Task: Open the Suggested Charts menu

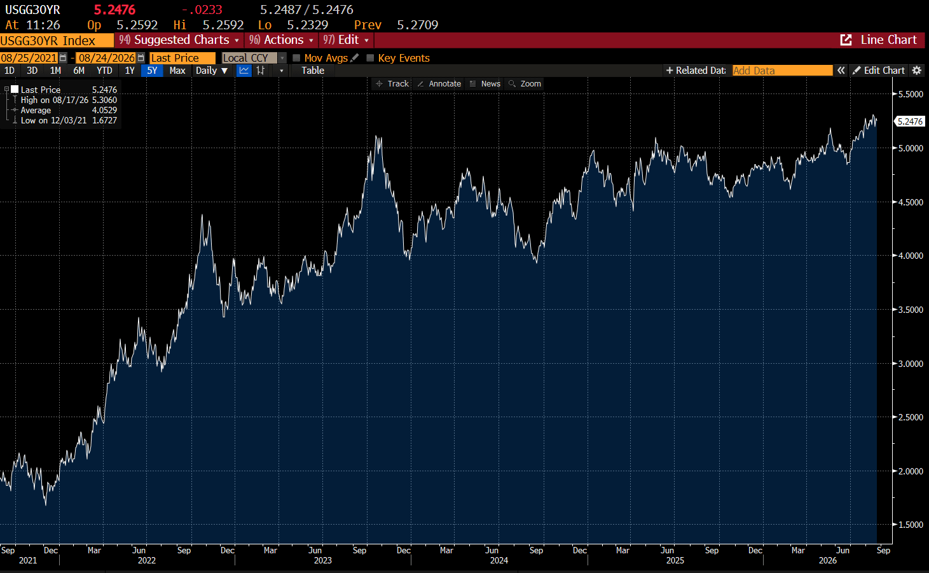Action: 179,40
